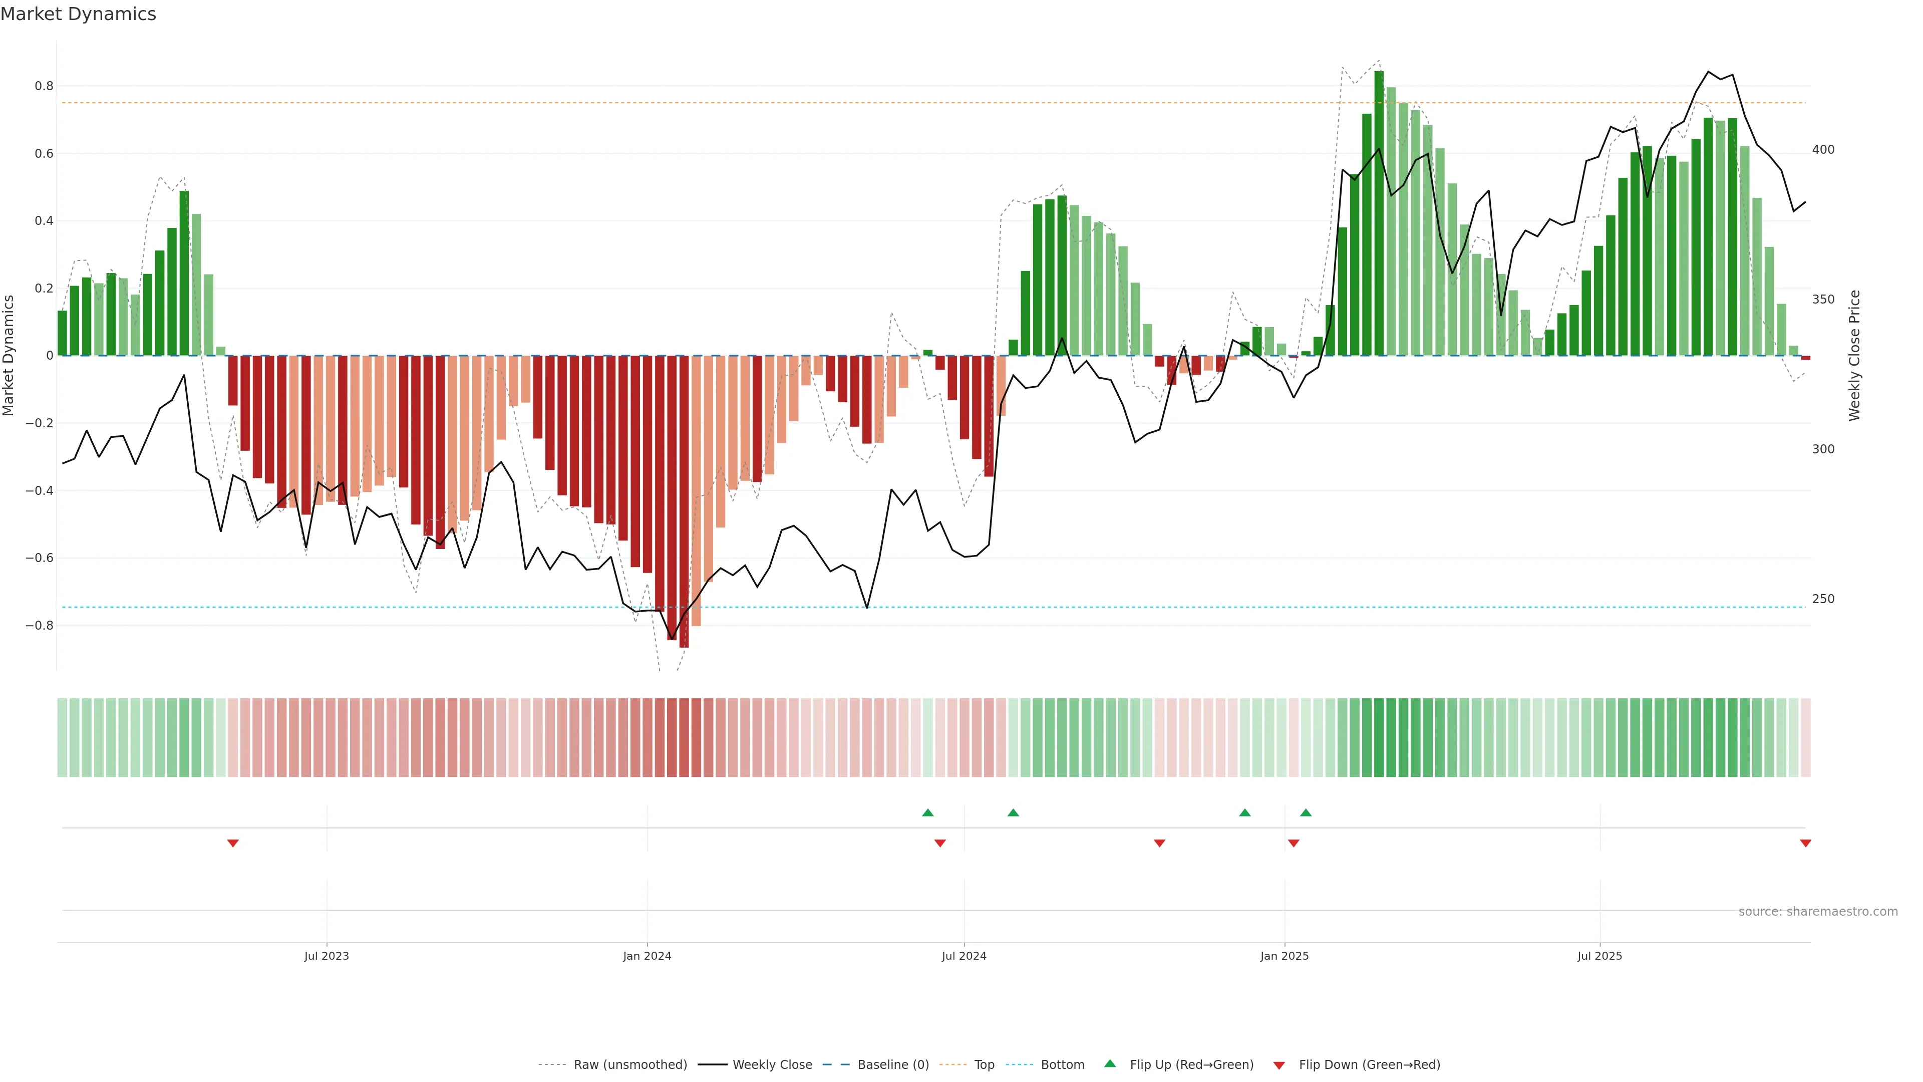Click red triangle icon in Flip Down legend
Viewport: 1923px width, 1082px height.
pos(1279,1065)
